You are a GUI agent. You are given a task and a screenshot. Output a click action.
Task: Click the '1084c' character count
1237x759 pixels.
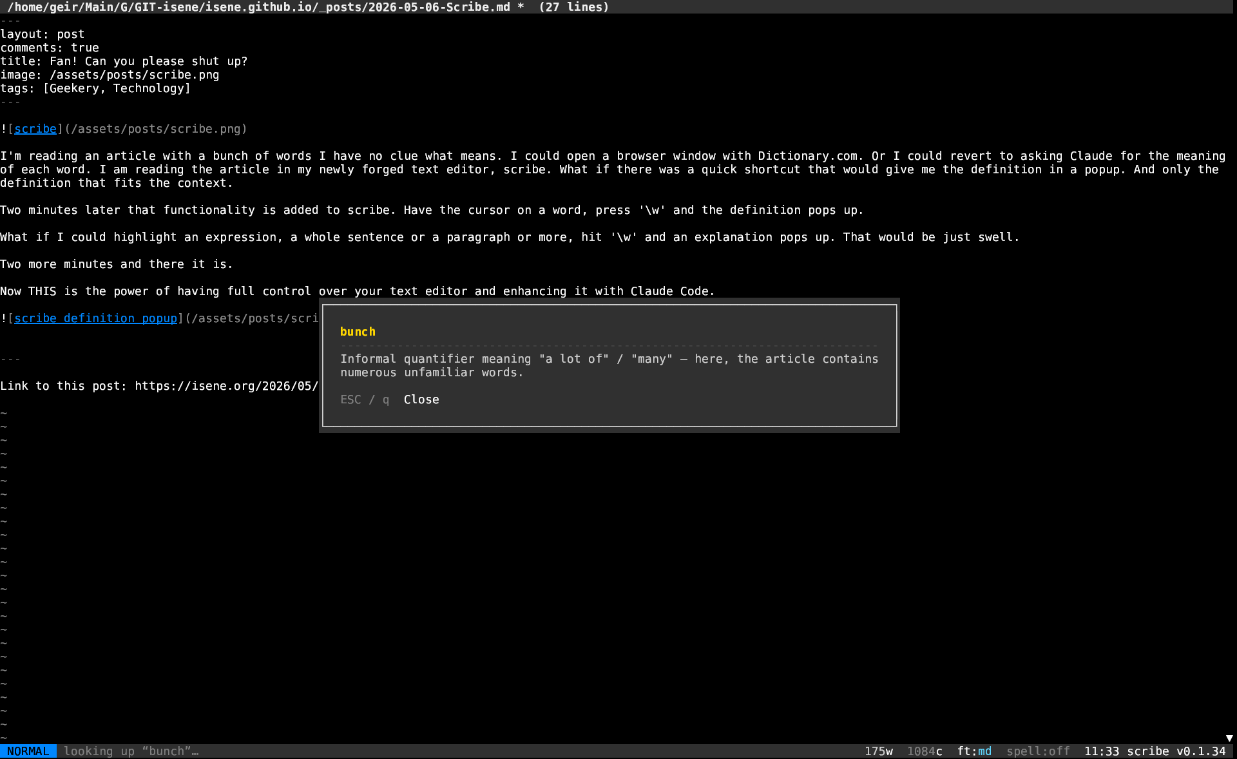click(925, 751)
